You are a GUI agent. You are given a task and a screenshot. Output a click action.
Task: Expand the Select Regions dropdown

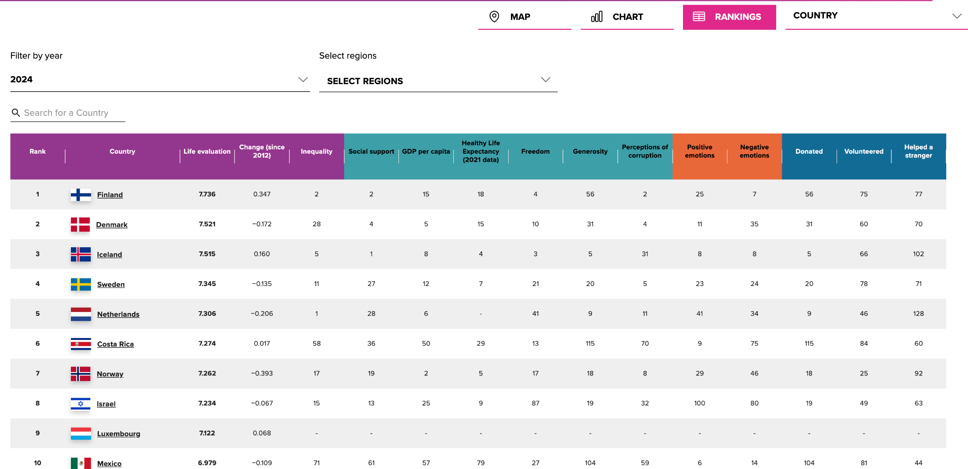[438, 81]
